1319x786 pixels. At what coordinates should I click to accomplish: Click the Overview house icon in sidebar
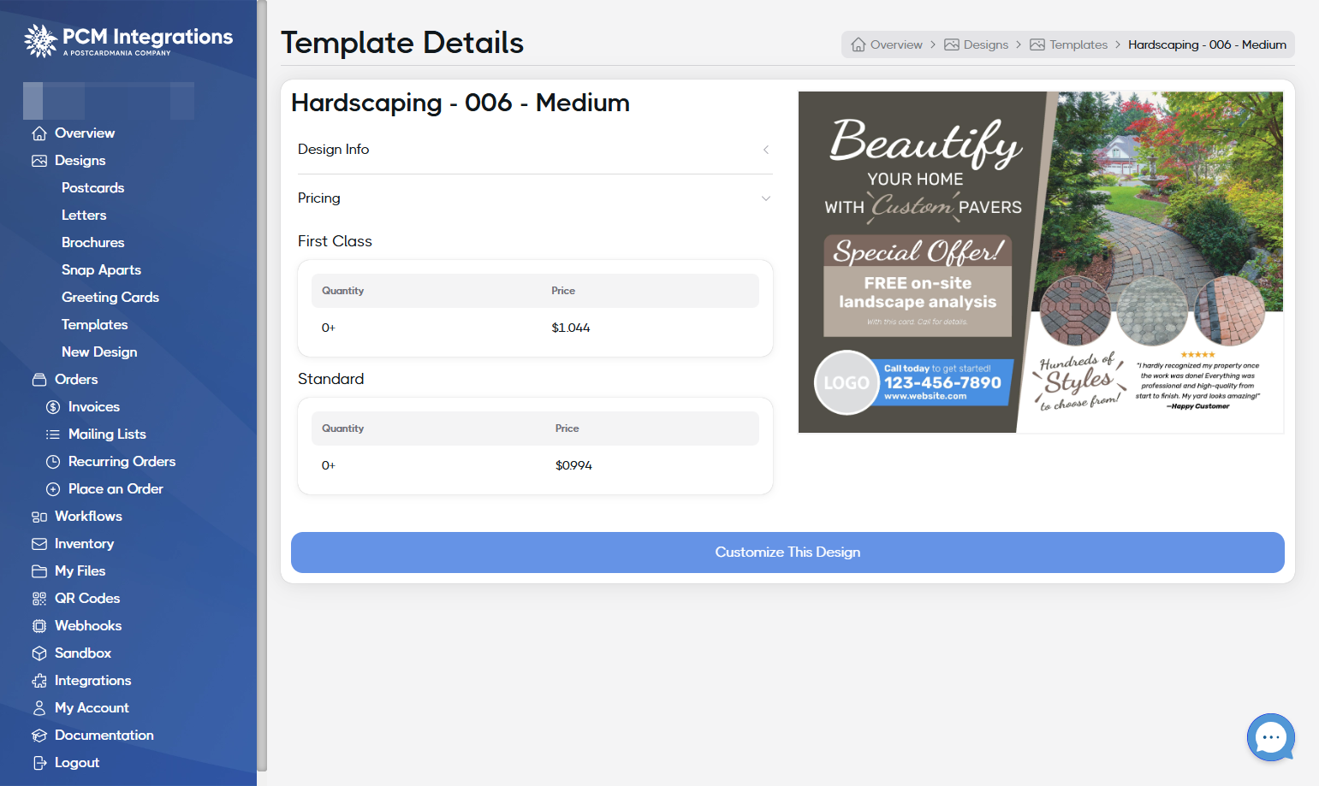click(x=39, y=133)
